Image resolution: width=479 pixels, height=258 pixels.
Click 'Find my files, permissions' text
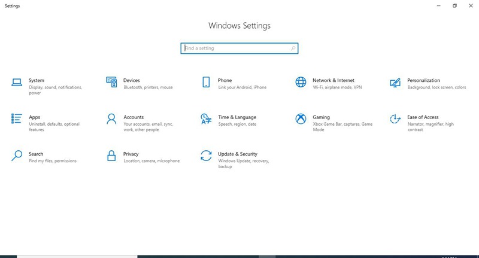tap(53, 161)
